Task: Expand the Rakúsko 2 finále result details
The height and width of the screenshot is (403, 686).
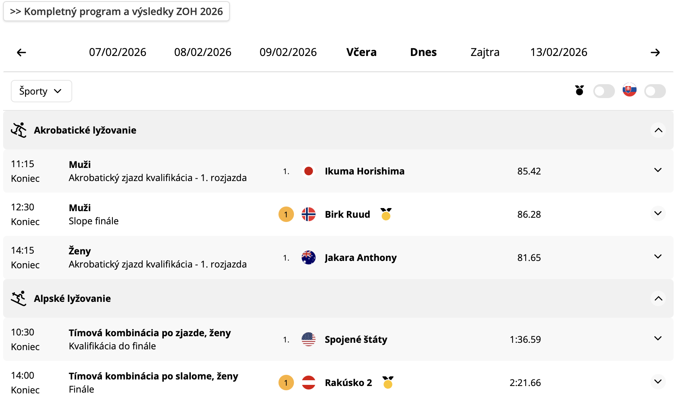Action: click(658, 382)
